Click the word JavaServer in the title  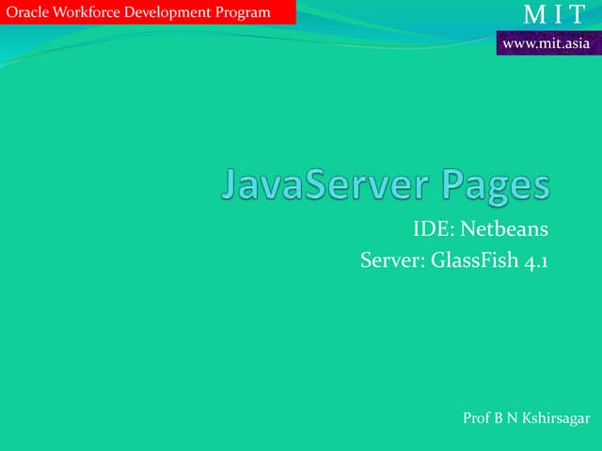tap(325, 184)
